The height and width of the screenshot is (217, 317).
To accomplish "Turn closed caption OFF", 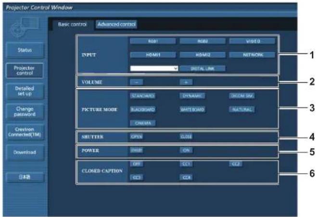I will [137, 164].
